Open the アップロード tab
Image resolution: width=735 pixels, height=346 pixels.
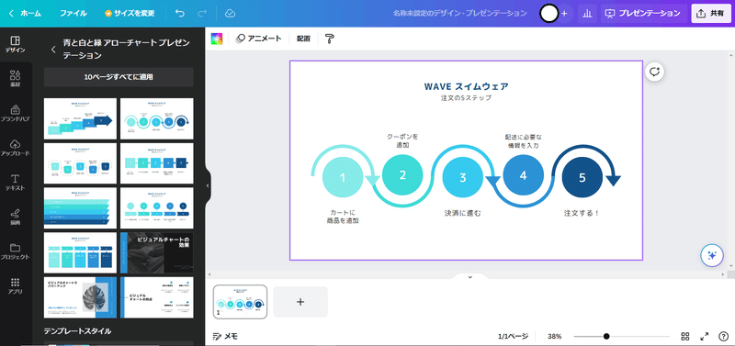(16, 148)
